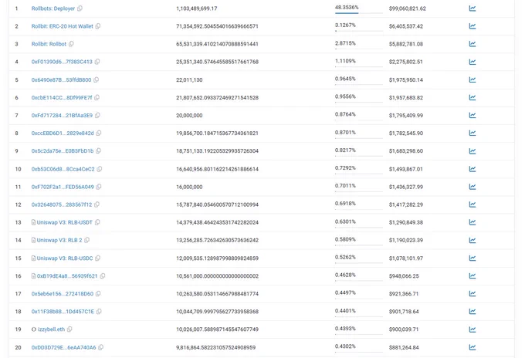Open Uniswap V3: RLB 2 contract link

[x=59, y=240]
